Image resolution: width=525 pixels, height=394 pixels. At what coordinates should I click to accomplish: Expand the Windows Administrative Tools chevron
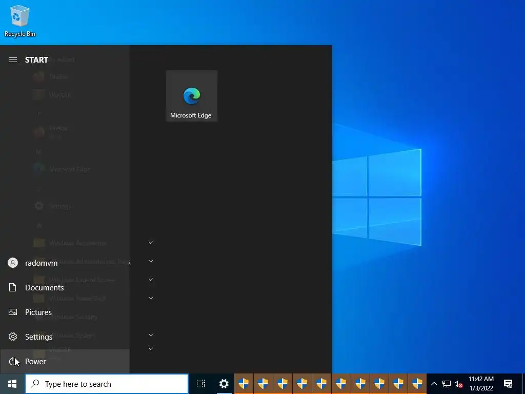151,261
